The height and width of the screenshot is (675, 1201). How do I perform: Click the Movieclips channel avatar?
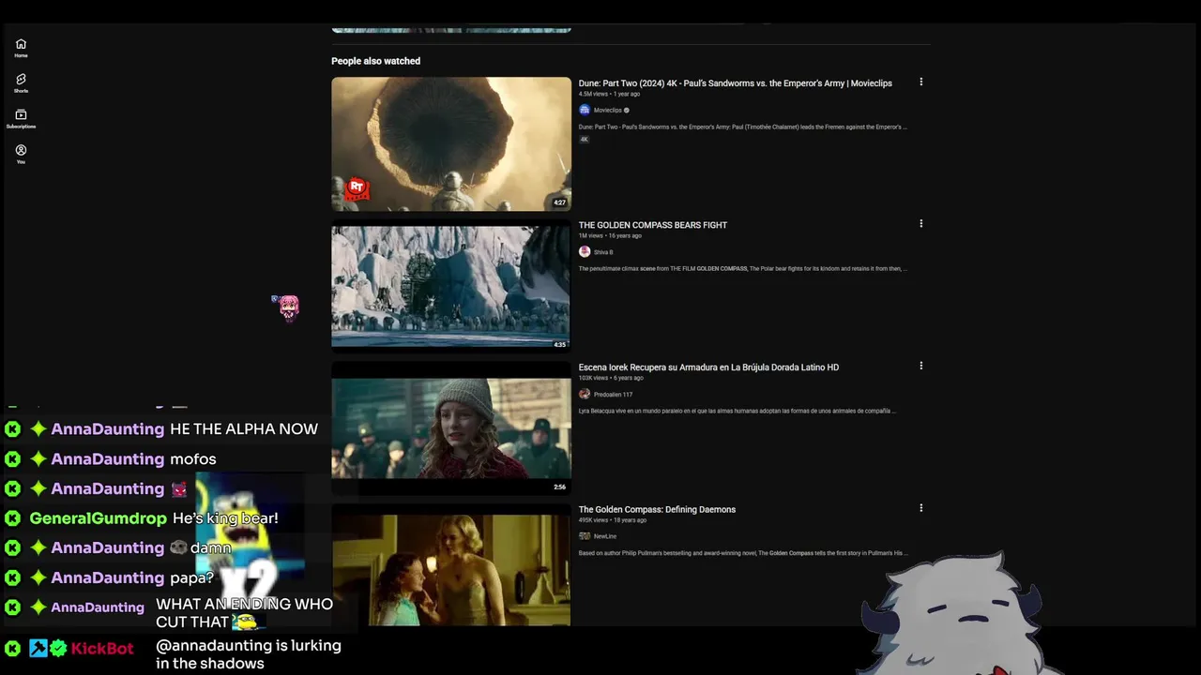[x=585, y=110]
